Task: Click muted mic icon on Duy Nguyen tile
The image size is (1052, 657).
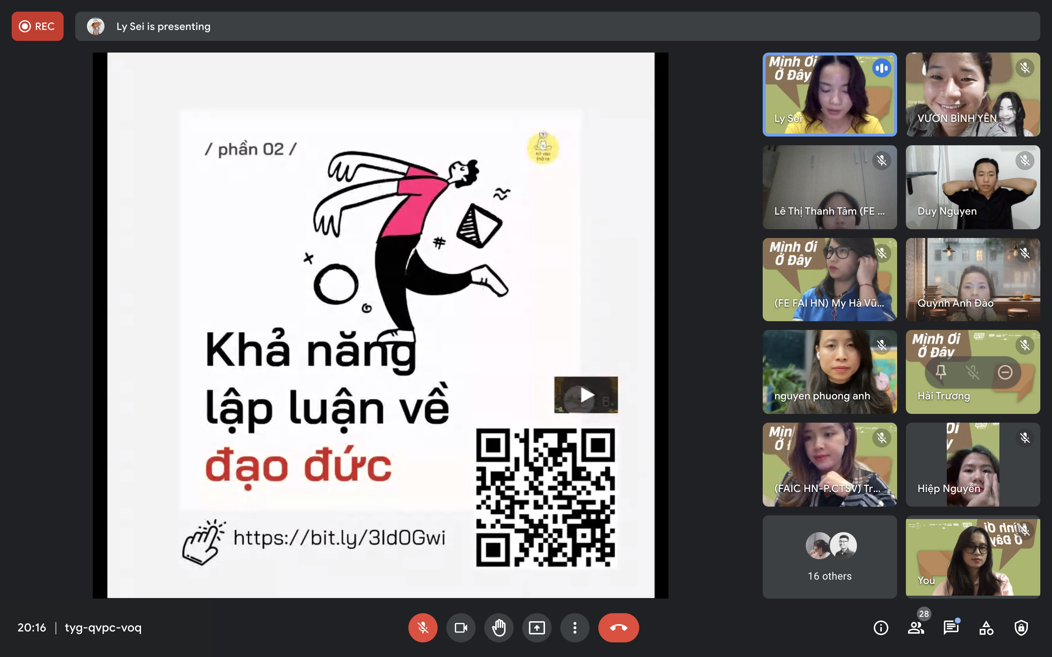Action: (x=1025, y=161)
